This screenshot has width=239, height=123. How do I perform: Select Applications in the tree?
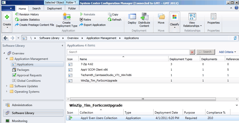click(37, 64)
